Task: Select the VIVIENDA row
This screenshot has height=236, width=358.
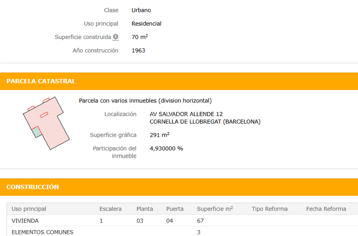Action: [x=25, y=221]
